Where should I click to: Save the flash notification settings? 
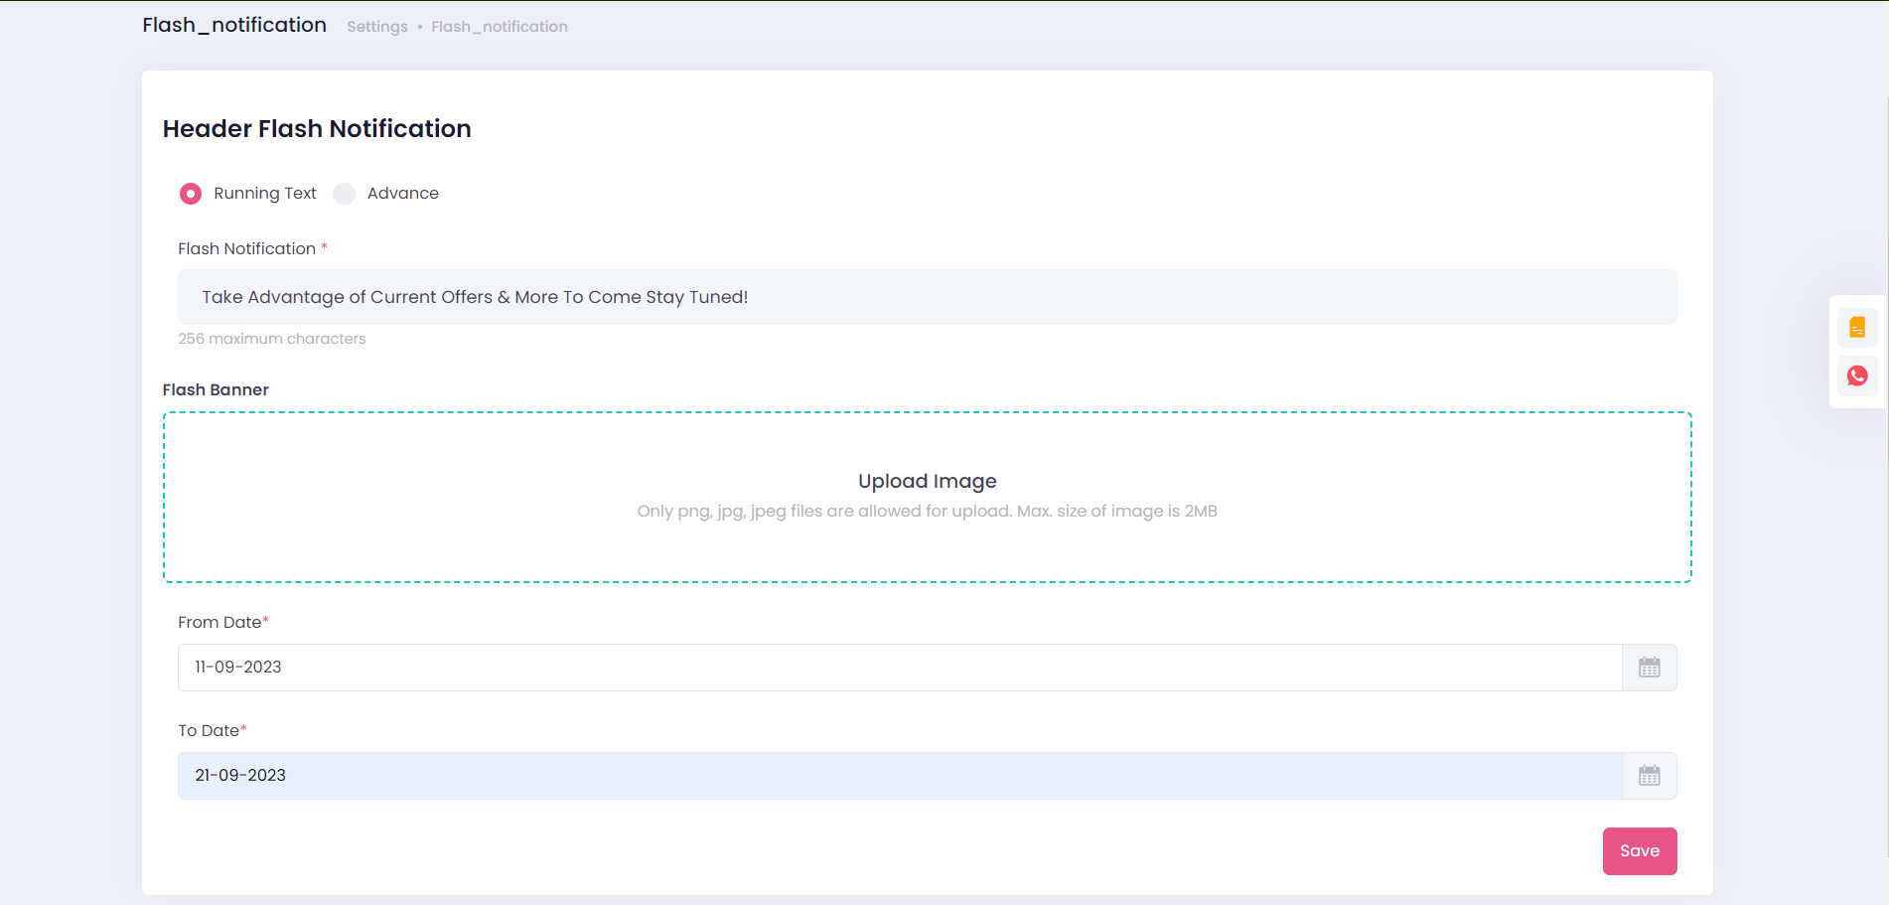click(x=1640, y=851)
